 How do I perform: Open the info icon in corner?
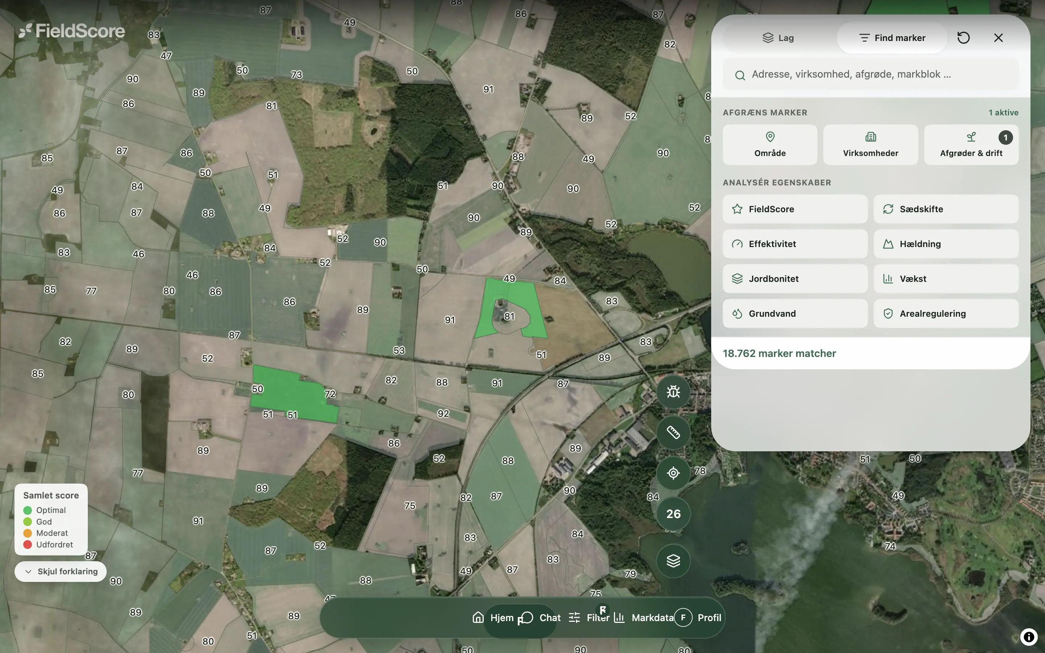click(1029, 637)
